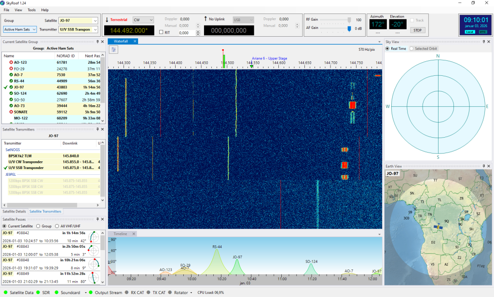Click the AO-123 status icon in list
Image resolution: width=494 pixels, height=297 pixels.
11,62
